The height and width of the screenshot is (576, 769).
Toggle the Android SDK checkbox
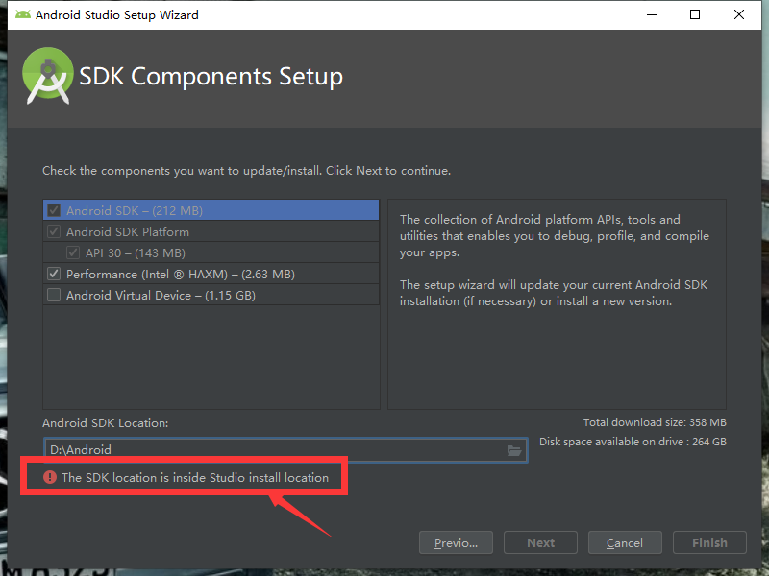[x=54, y=210]
